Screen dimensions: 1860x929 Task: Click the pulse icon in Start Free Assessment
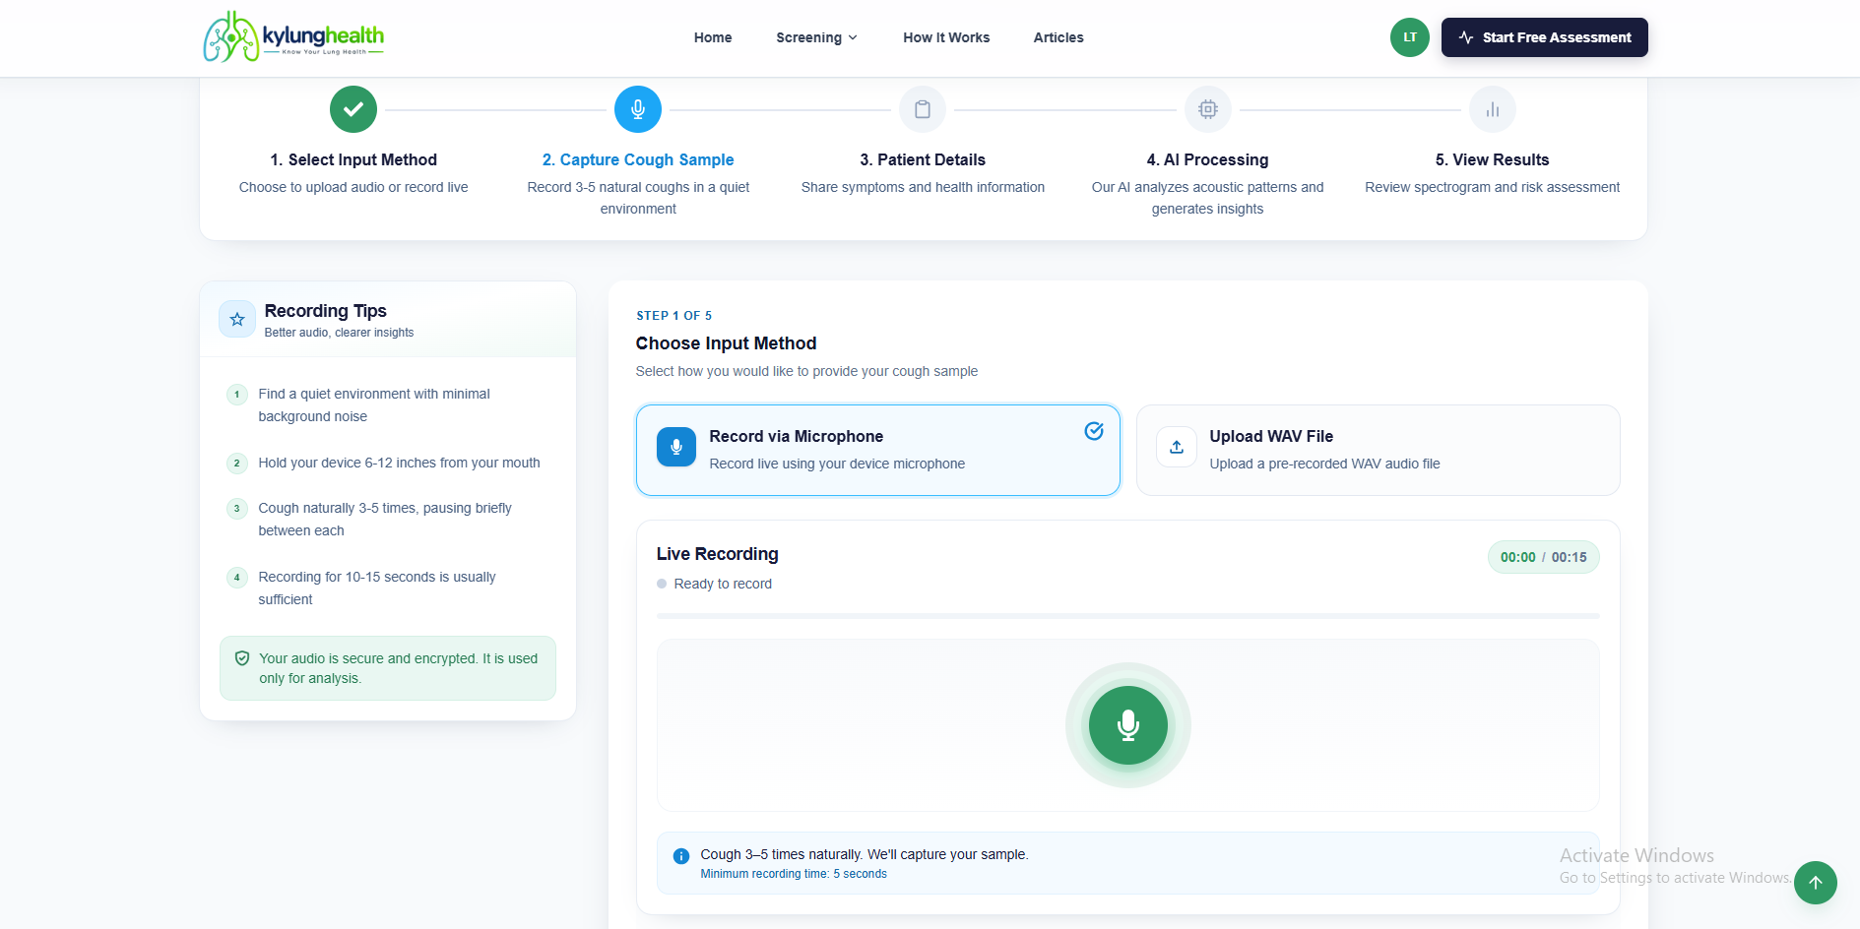click(1466, 37)
